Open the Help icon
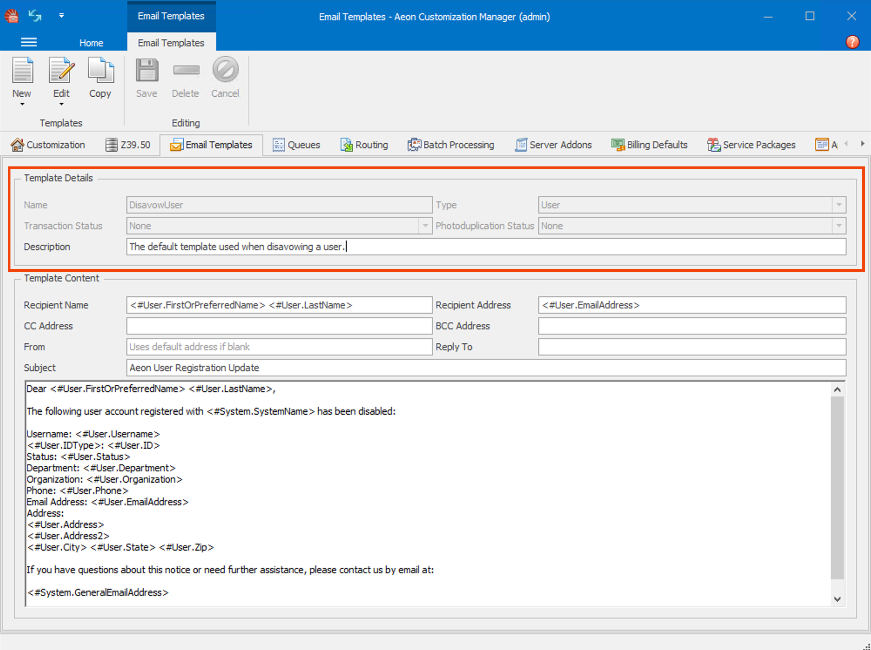The width and height of the screenshot is (871, 650). coord(852,42)
